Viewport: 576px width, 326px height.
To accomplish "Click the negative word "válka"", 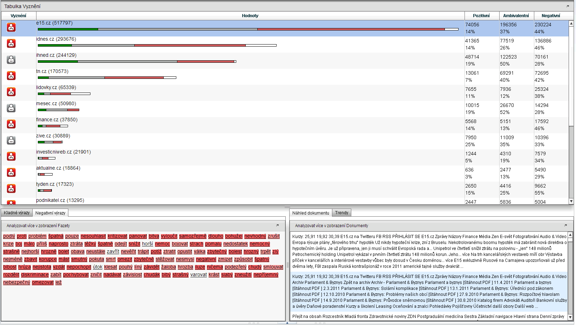I will click(x=199, y=252).
